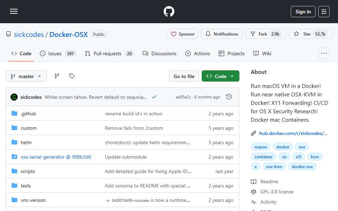Open sickcodes commit author link
Image resolution: width=338 pixels, height=211 pixels.
[x=31, y=97]
